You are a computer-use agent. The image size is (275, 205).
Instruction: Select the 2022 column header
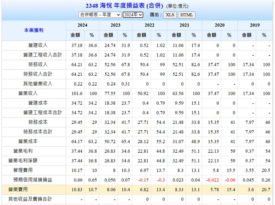(x=149, y=25)
